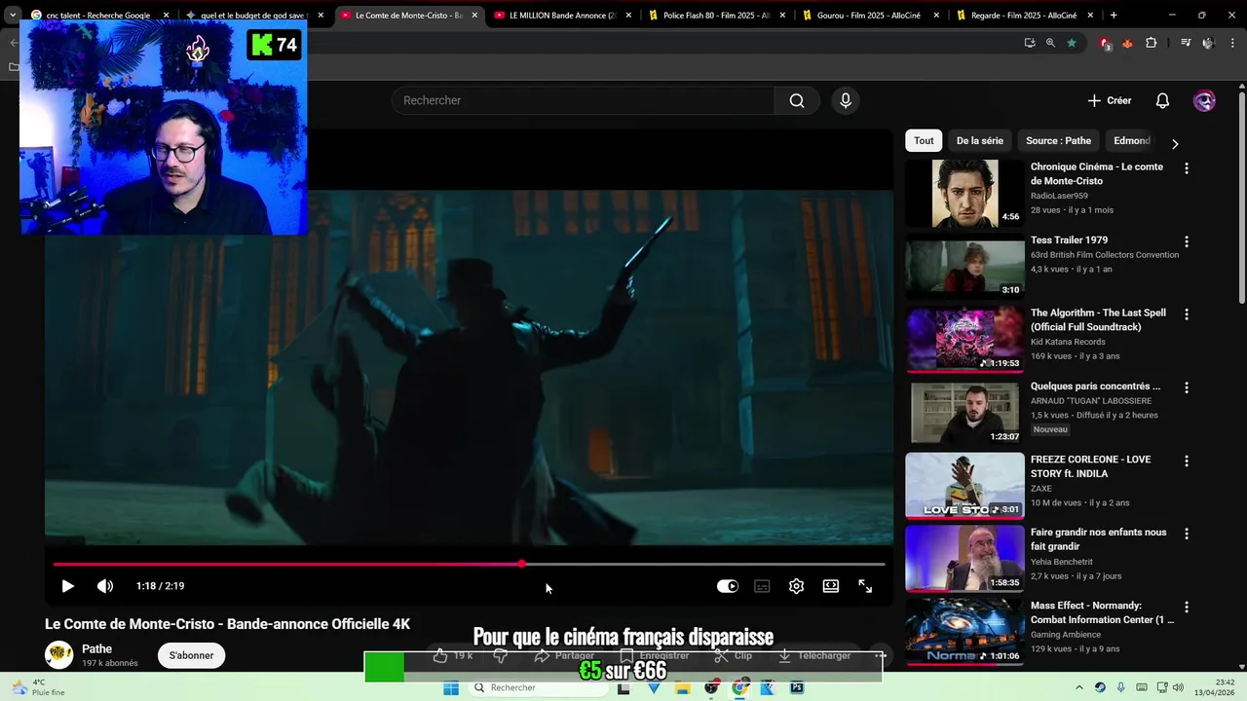Click the taskbar Rechercher search box
1247x701 pixels.
(x=539, y=688)
